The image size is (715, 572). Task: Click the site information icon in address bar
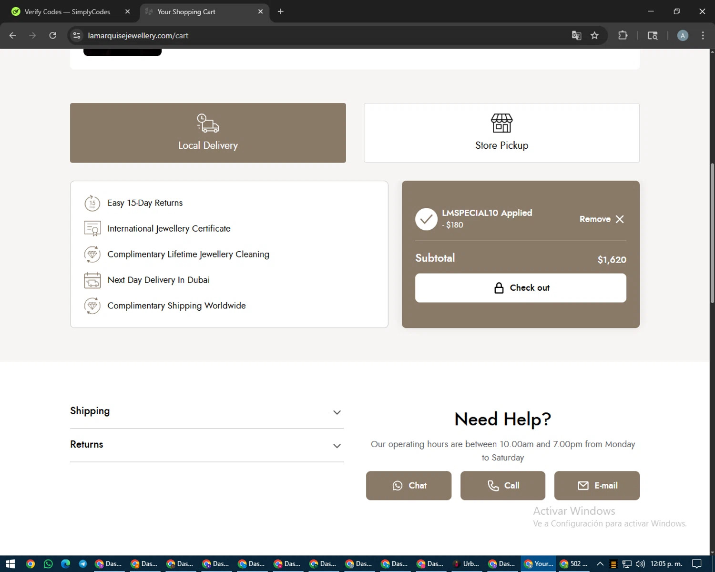tap(77, 35)
